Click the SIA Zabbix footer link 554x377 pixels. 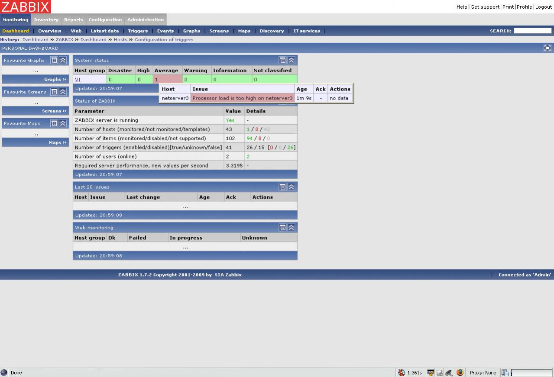228,275
